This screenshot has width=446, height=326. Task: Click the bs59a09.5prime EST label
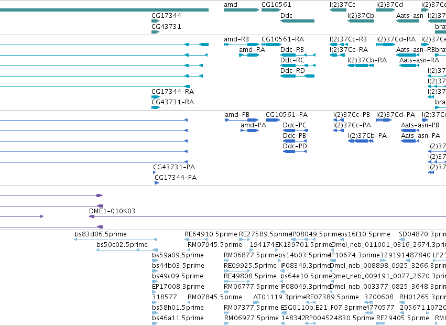click(x=178, y=255)
